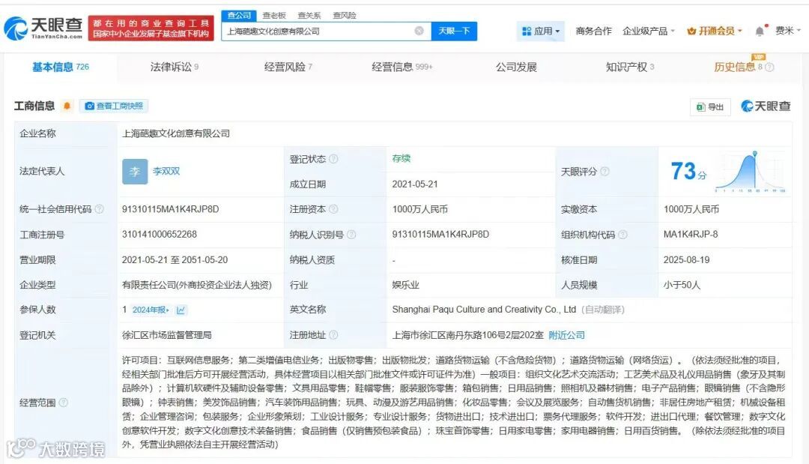Switch to the 经营信息 tab

[x=402, y=67]
